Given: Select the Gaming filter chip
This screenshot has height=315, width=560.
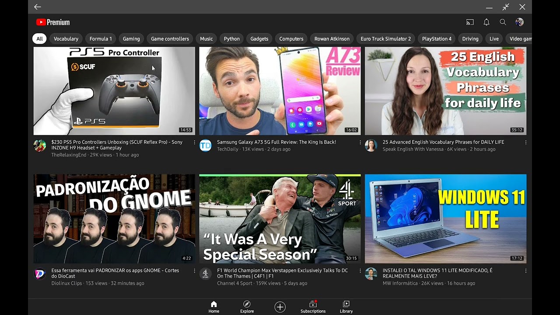Looking at the screenshot, I should 131,38.
